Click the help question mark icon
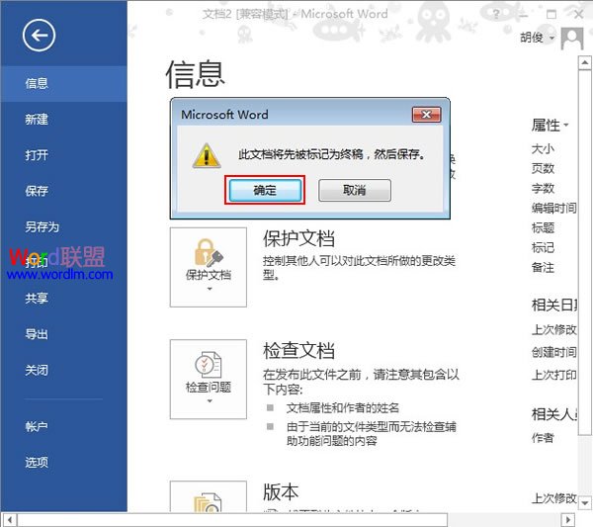This screenshot has width=593, height=527. tap(496, 15)
